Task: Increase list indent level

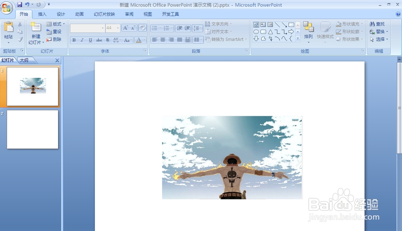Action: (x=187, y=28)
